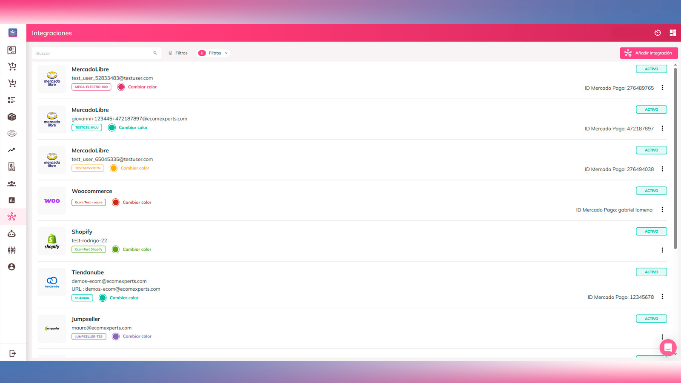Click the Shopify logo thumbnail
The image size is (681, 383).
52,241
